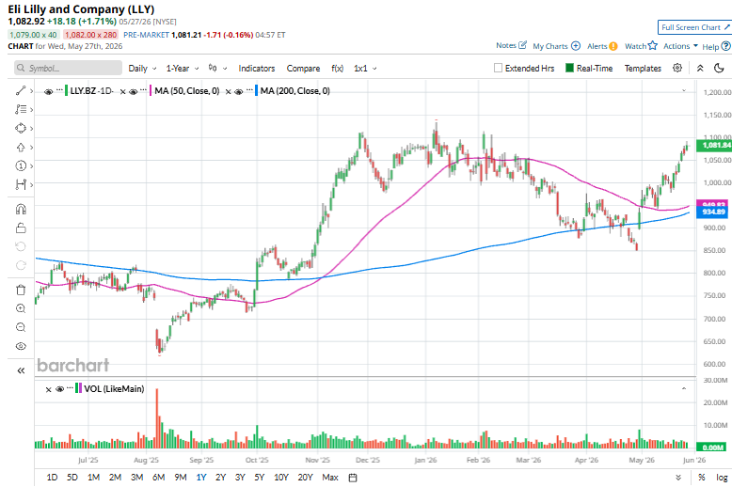The height and width of the screenshot is (487, 732).
Task: Expand the Actions dropdown menu
Action: click(680, 46)
